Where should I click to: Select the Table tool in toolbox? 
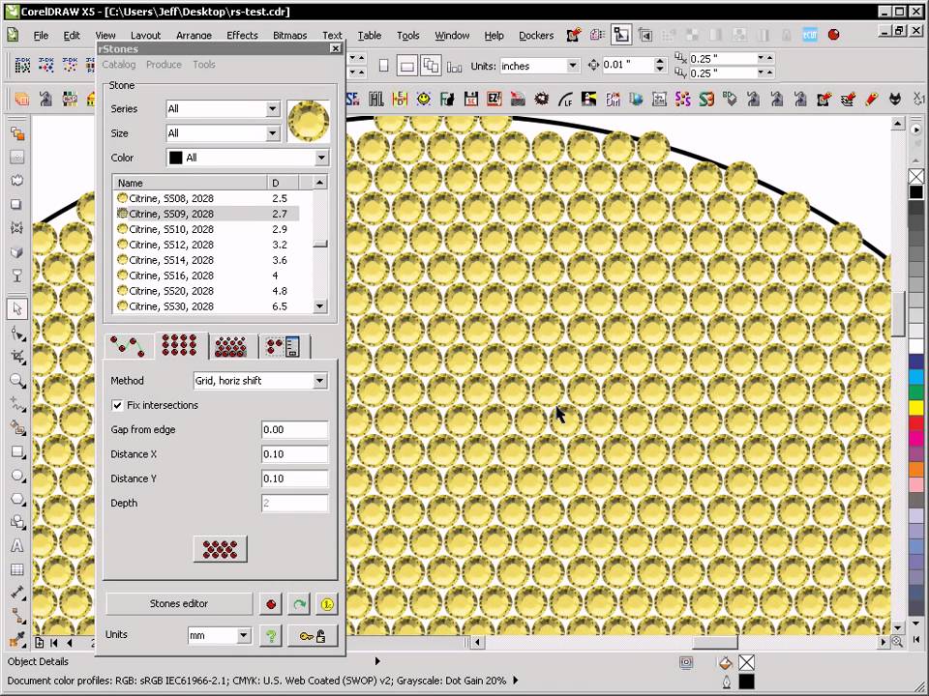pos(17,569)
